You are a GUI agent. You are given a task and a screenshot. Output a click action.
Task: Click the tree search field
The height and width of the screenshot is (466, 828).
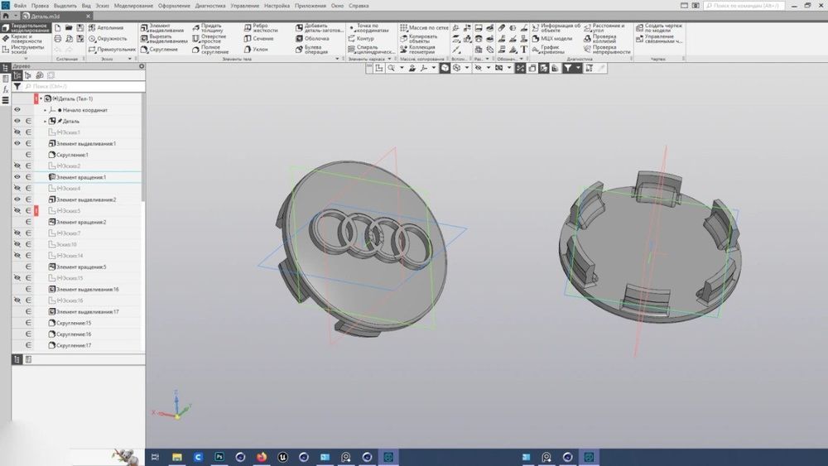point(84,86)
